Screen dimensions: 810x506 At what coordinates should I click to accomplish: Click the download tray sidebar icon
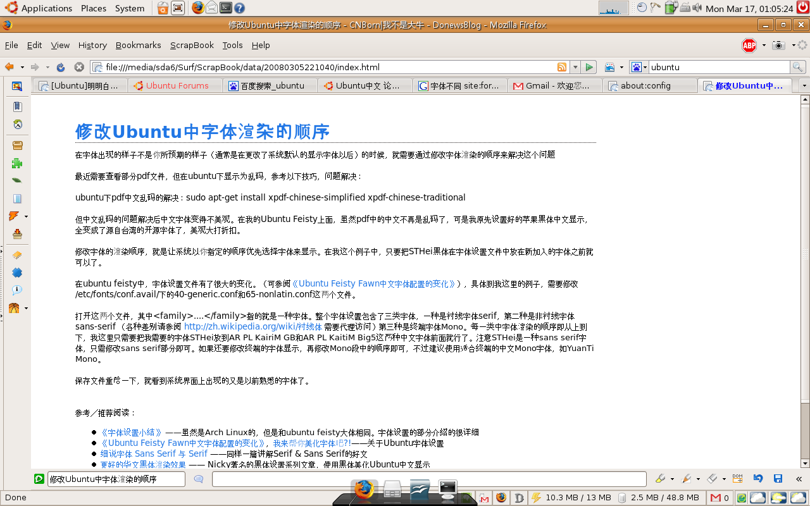coord(17,234)
